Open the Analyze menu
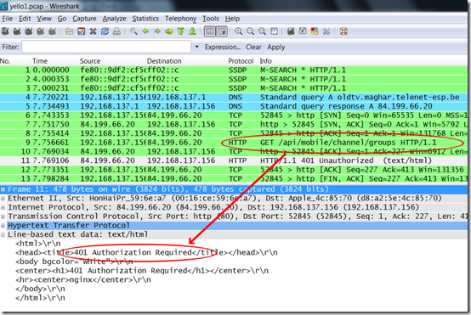 (114, 19)
